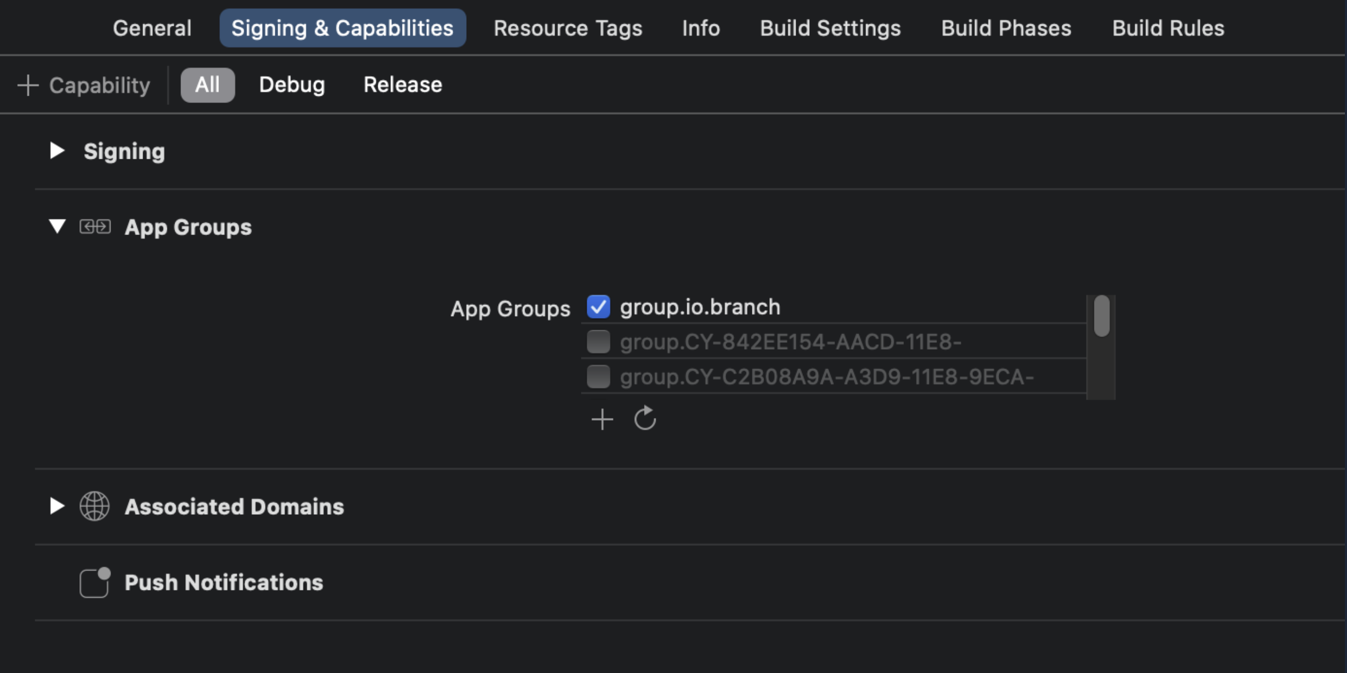Select the group.CY-C2B08A9A-A3D9-11E8-9ECA- row text
Screen dimensions: 1347x673
click(827, 376)
